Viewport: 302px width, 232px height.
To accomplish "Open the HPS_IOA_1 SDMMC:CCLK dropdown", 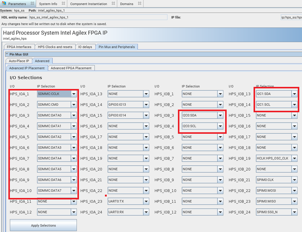I will point(73,94).
